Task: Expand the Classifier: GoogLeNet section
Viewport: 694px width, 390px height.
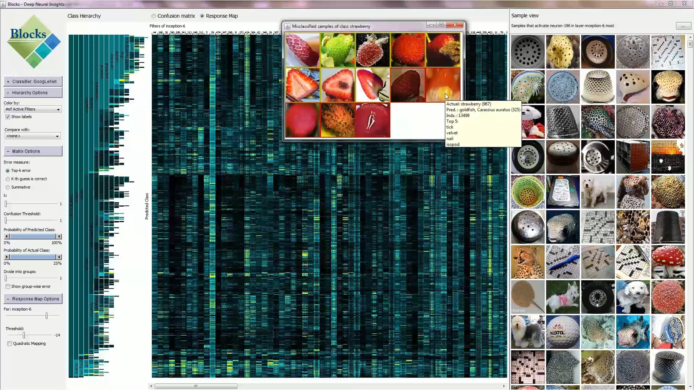Action: (x=33, y=81)
